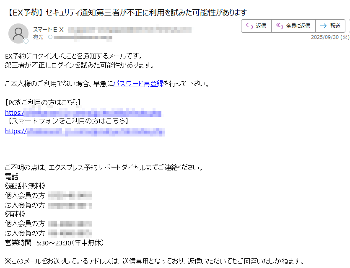Image resolution: width=350 pixels, height=268 pixels.
Task: Click the blurred recipient address after 宛先
Action: click(x=83, y=37)
